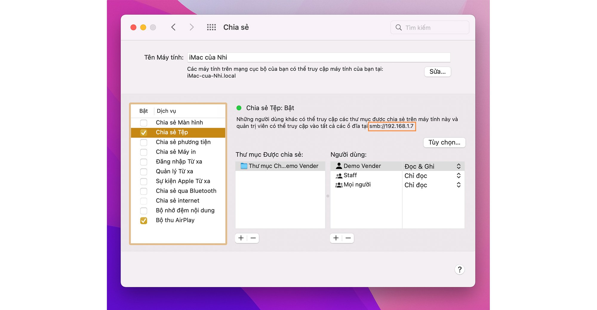
Task: Click the Sửa... button
Action: click(x=437, y=72)
